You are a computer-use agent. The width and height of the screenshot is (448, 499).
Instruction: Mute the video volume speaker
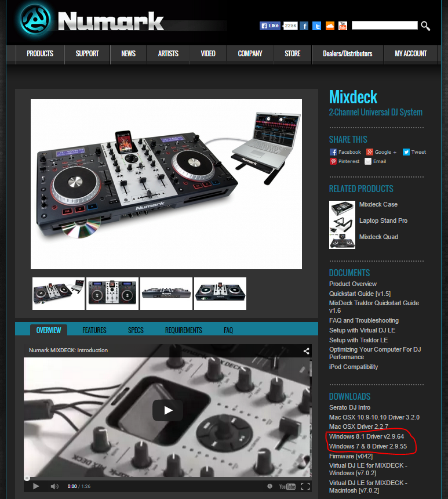coord(54,486)
